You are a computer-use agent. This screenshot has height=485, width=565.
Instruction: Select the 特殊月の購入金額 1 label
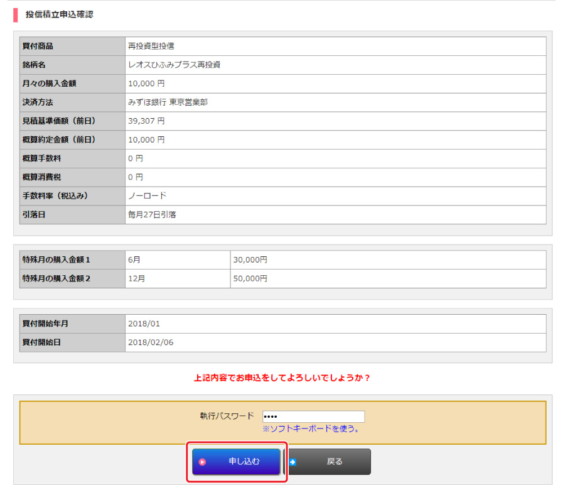pyautogui.click(x=56, y=260)
